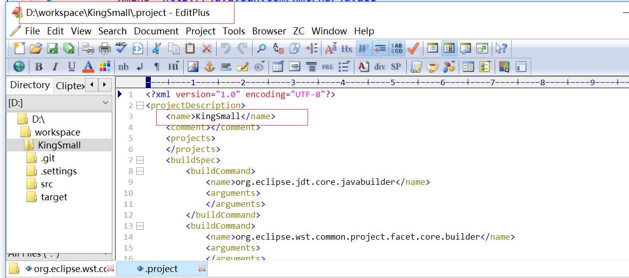Open the Search menu
This screenshot has width=629, height=278.
(112, 31)
